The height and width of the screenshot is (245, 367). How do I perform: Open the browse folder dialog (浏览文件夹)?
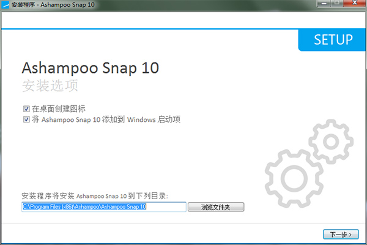coord(216,207)
